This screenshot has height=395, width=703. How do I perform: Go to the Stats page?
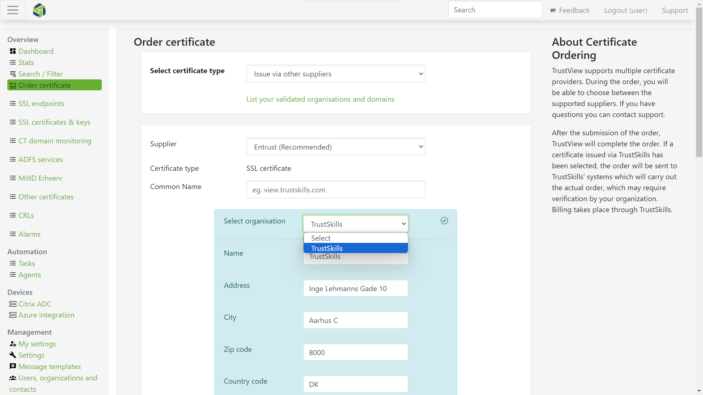[26, 63]
